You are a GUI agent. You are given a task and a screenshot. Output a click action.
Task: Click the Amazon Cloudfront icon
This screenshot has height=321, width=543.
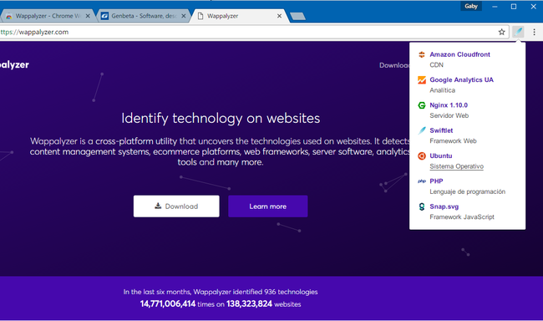click(x=421, y=54)
